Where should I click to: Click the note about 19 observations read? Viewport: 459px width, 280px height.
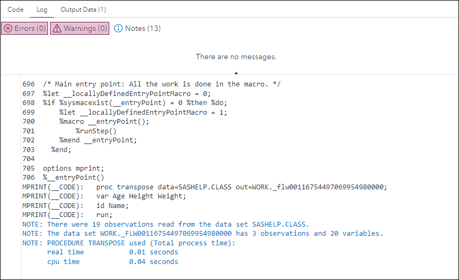pyautogui.click(x=166, y=224)
